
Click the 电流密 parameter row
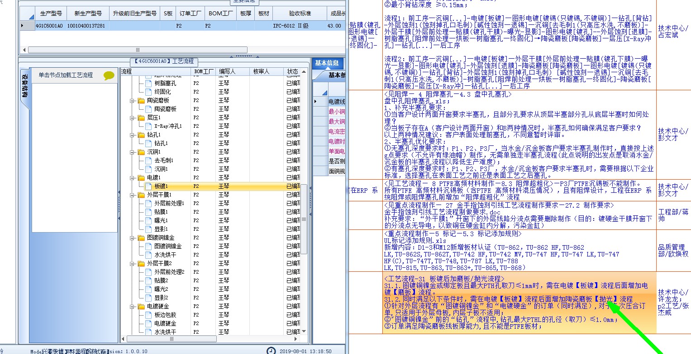click(337, 131)
